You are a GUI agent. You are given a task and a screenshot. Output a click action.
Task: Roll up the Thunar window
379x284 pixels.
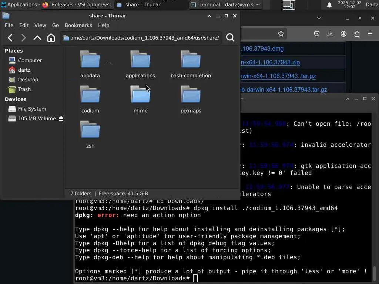pos(209,16)
